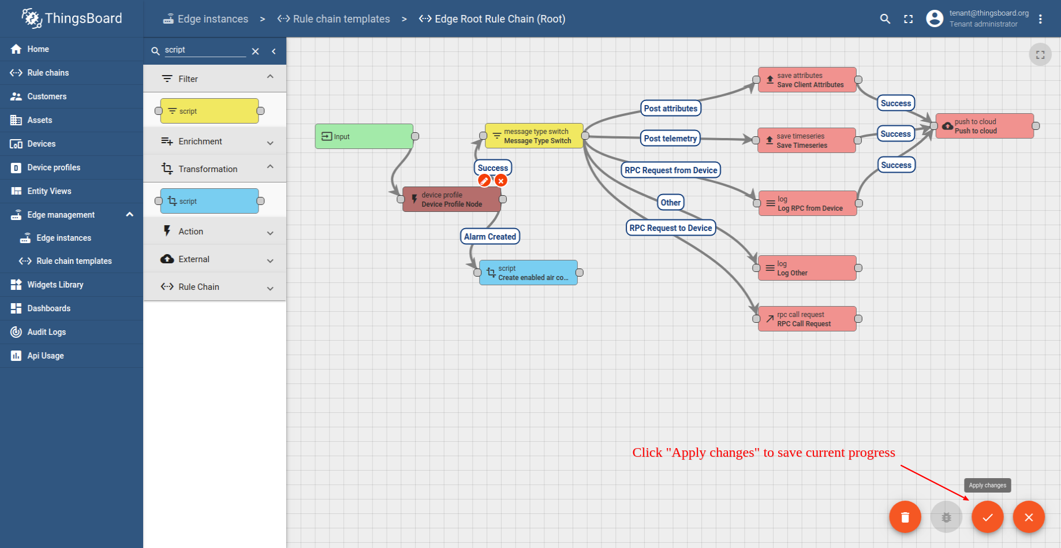Select the Log Other node
The height and width of the screenshot is (548, 1061).
807,268
